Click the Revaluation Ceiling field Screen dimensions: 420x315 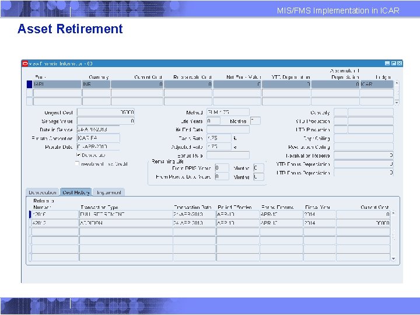pos(364,147)
